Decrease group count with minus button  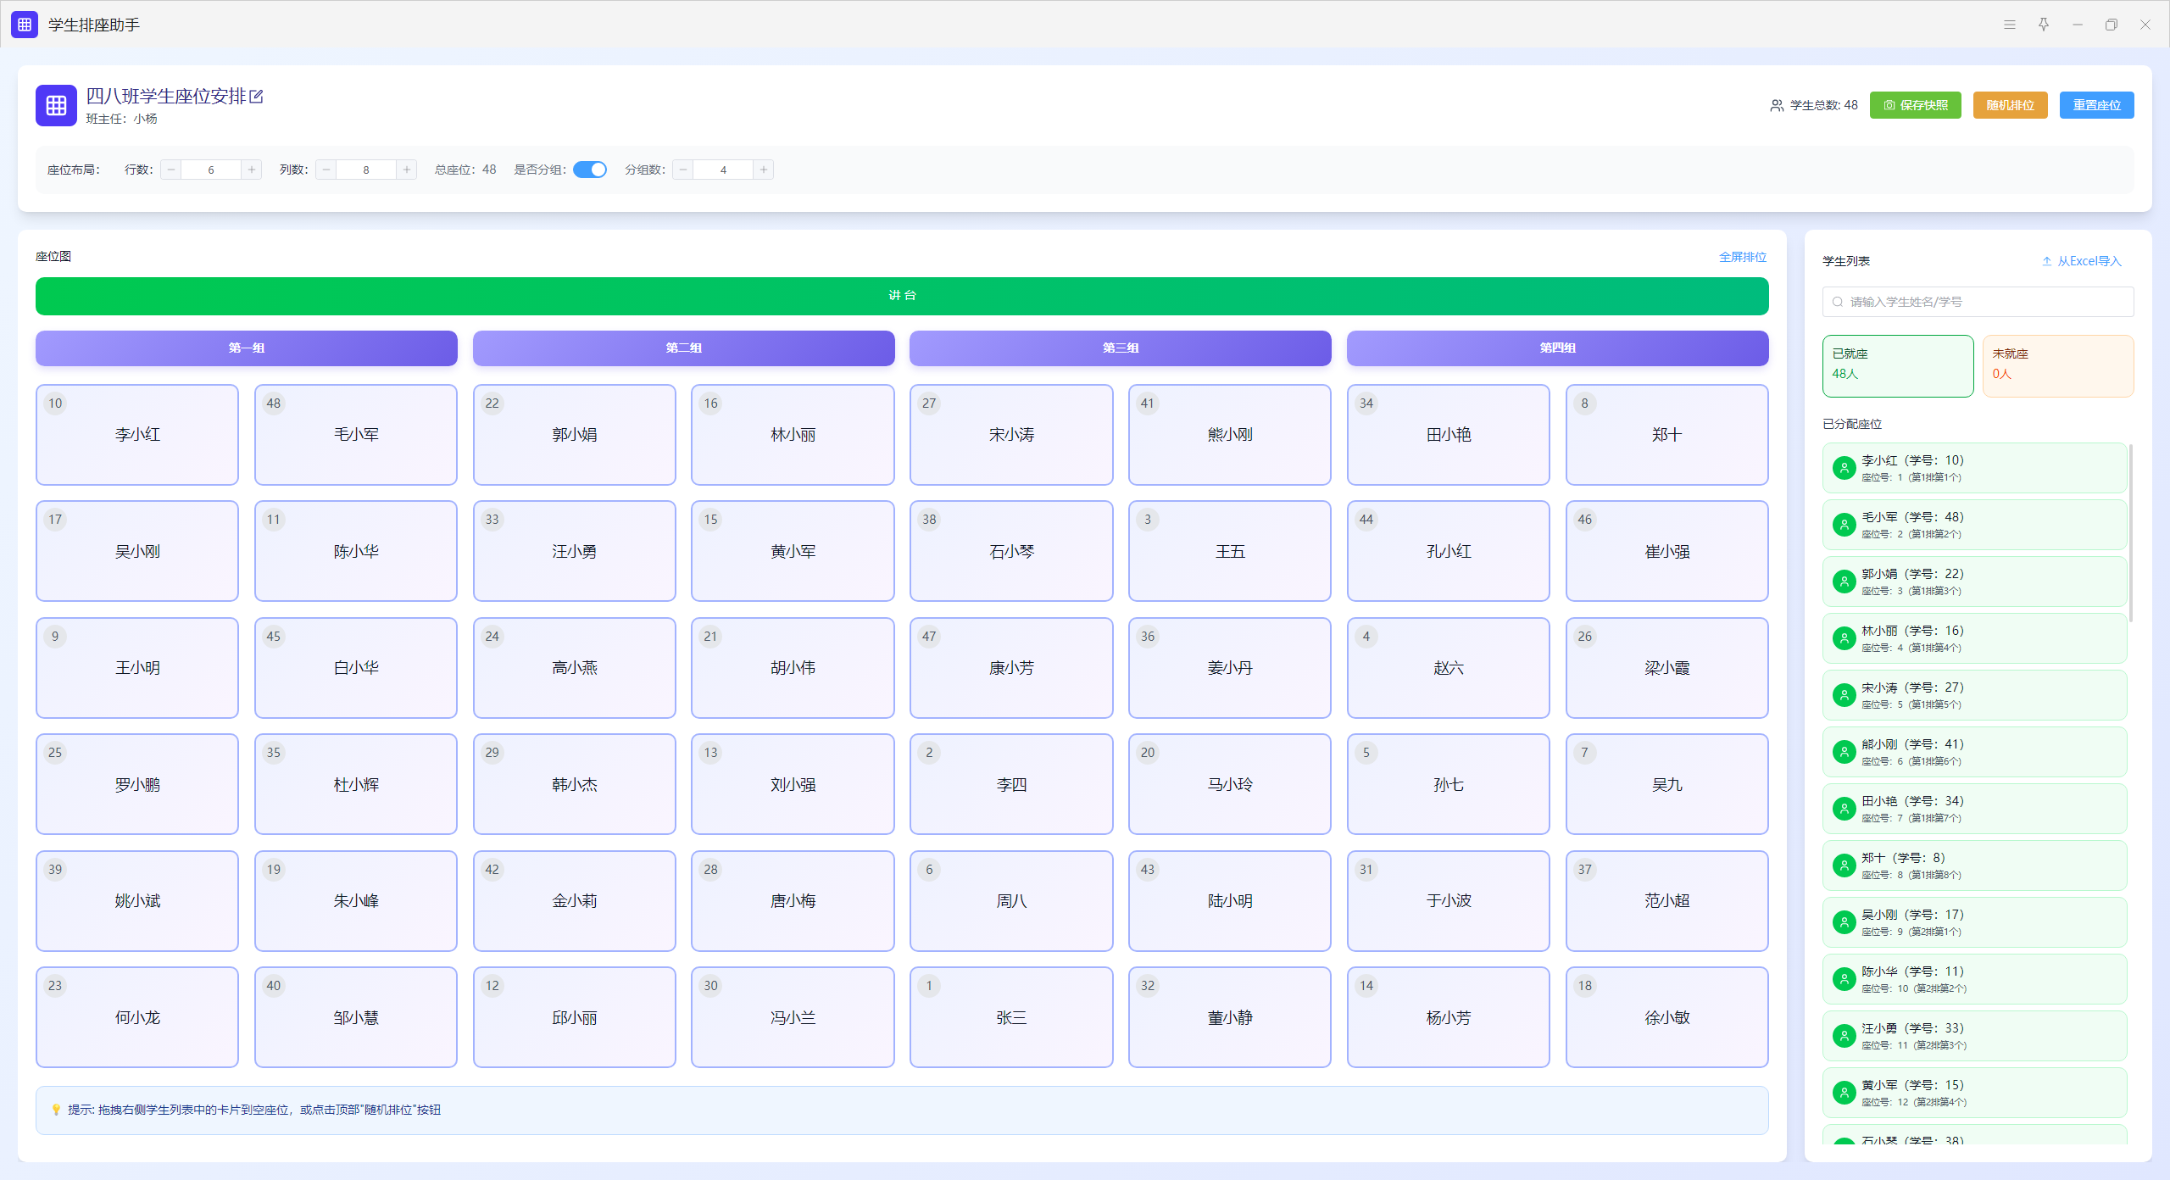tap(683, 170)
